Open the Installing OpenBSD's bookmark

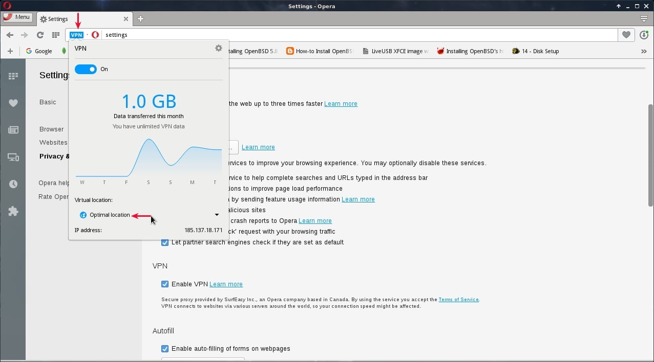pos(471,51)
